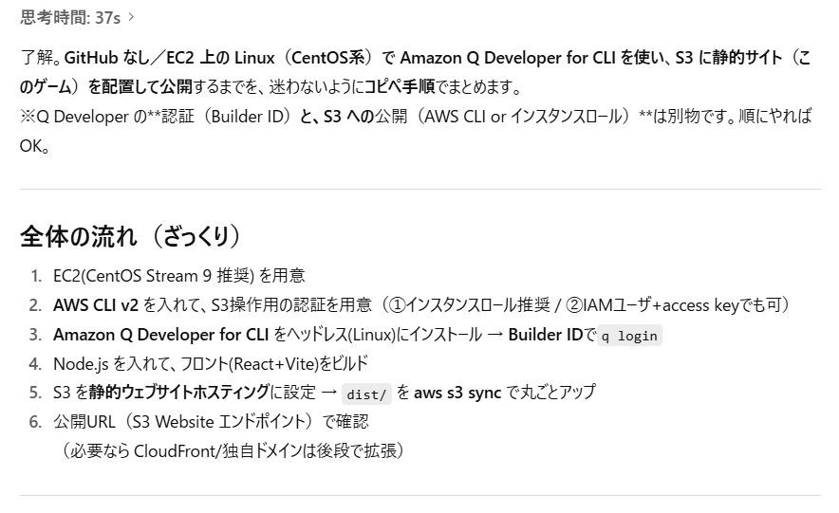Click bold 静的ウェブサイトホスティング text
Viewport: 839px width, 513px height.
[x=179, y=393]
